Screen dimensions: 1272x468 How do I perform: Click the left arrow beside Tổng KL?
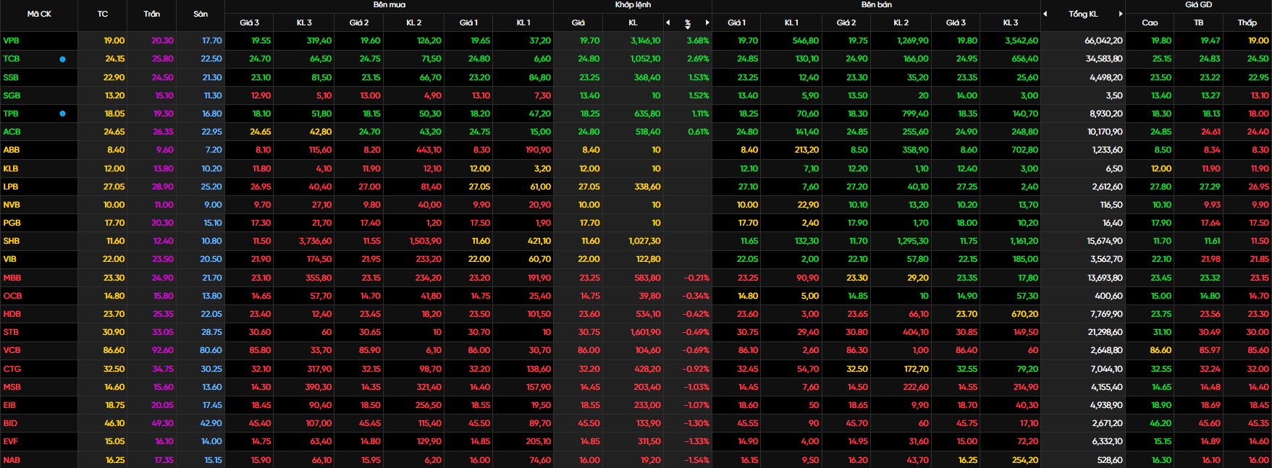point(1045,14)
